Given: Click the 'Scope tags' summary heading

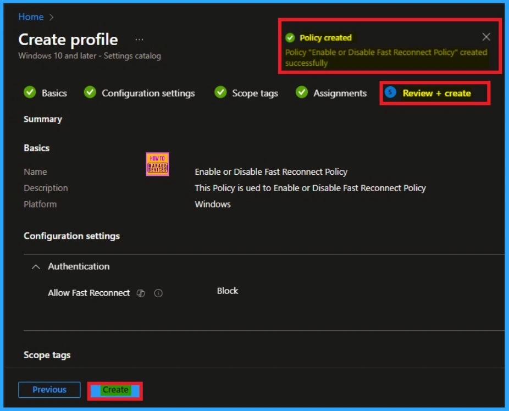Looking at the screenshot, I should click(47, 355).
